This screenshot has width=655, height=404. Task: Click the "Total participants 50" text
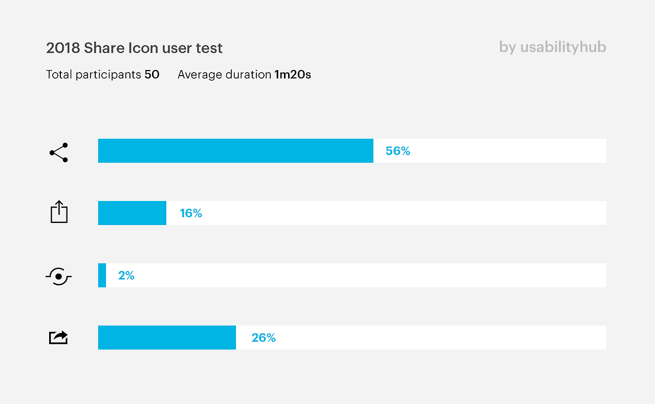tap(102, 75)
